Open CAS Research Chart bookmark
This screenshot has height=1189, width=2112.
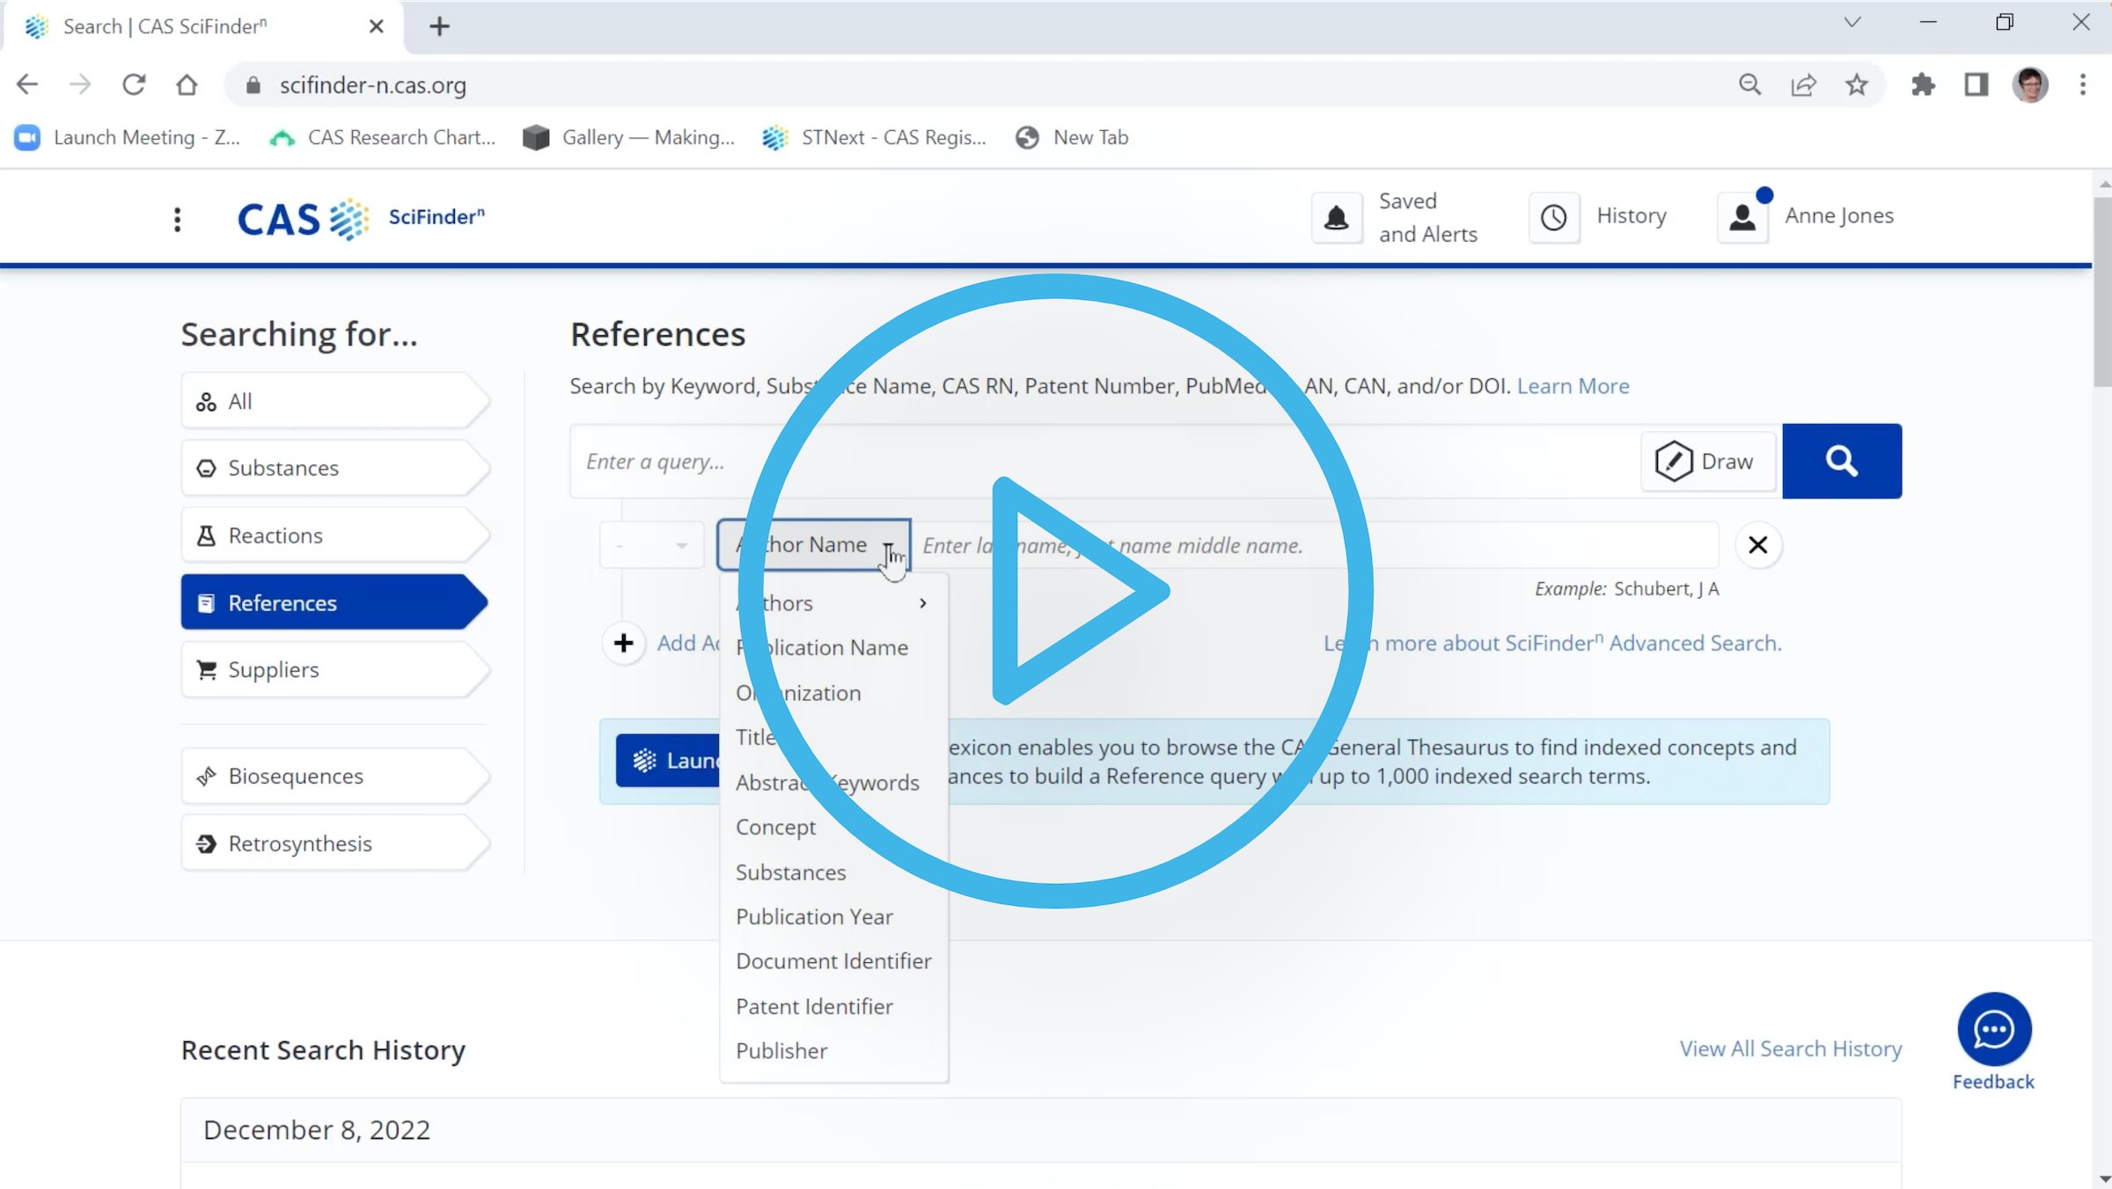pos(382,137)
